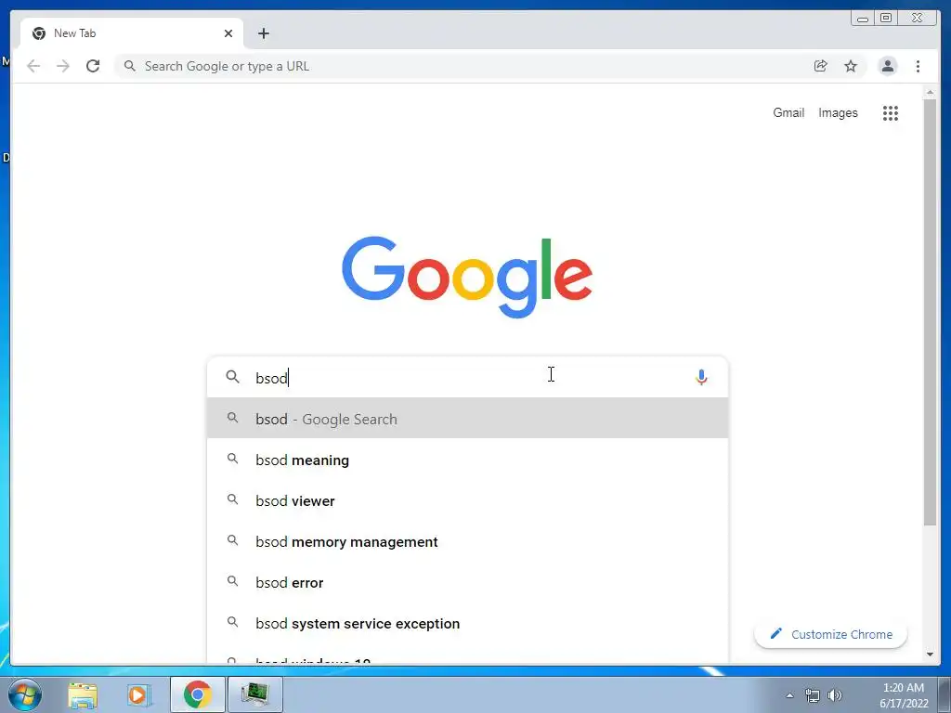Screen dimensions: 951x713
Task: Close the New Tab tab
Action: (x=228, y=33)
